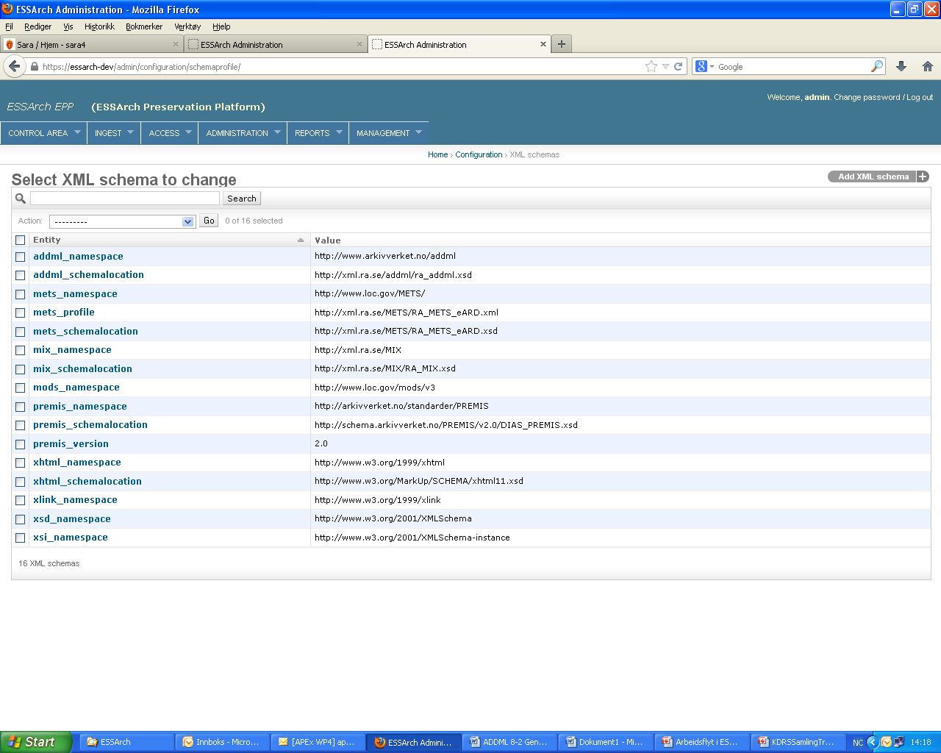
Task: Click the Google search input box
Action: tap(793, 66)
